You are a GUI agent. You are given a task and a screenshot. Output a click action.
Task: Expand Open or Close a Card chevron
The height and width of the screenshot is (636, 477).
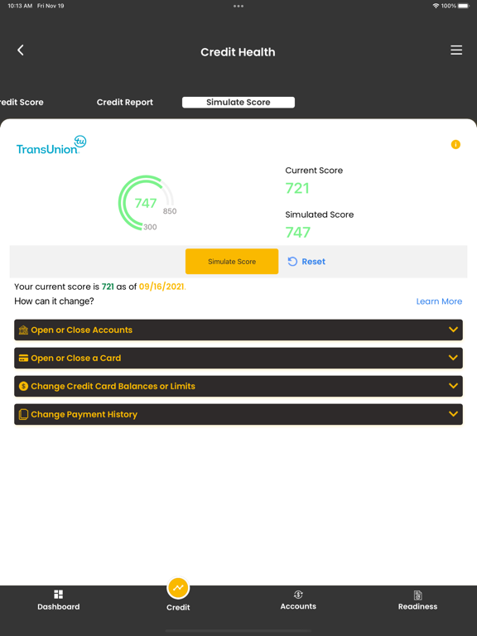point(453,358)
